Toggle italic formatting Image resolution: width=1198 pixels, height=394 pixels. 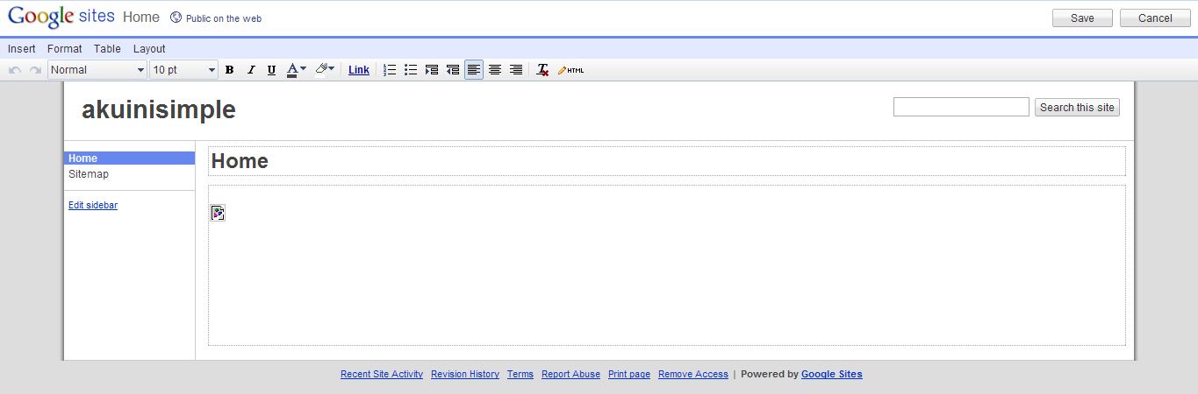coord(251,70)
